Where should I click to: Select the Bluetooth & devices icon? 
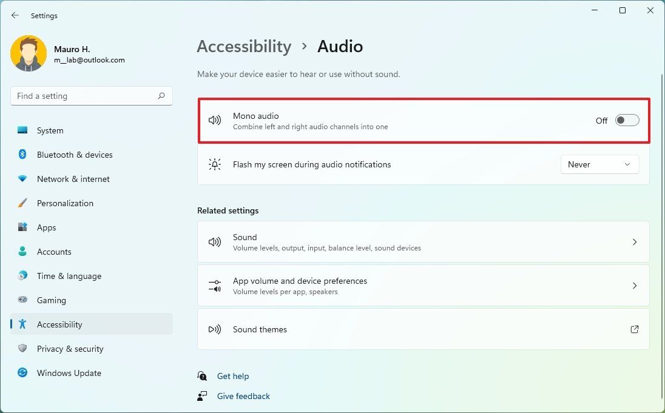click(22, 155)
